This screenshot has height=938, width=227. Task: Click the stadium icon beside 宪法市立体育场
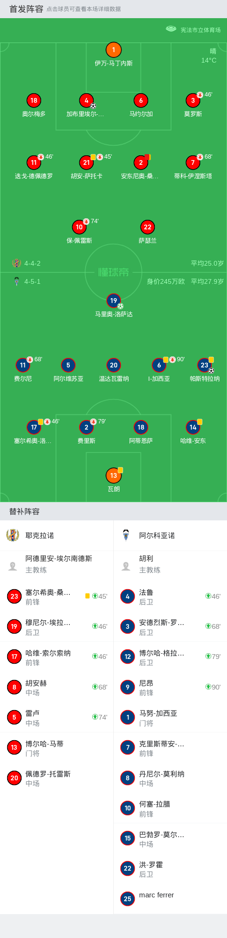click(171, 29)
